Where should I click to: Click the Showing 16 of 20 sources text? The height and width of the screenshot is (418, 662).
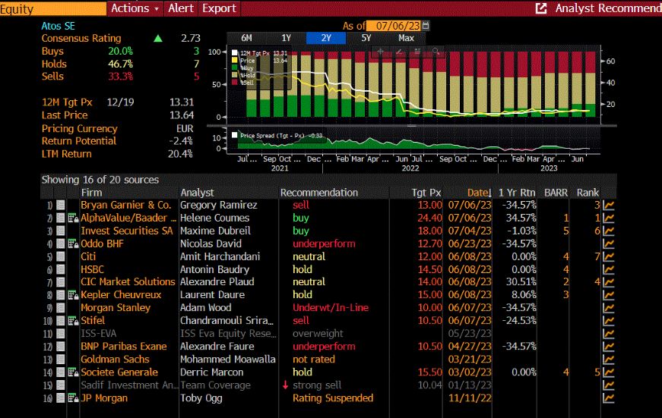[x=100, y=180]
